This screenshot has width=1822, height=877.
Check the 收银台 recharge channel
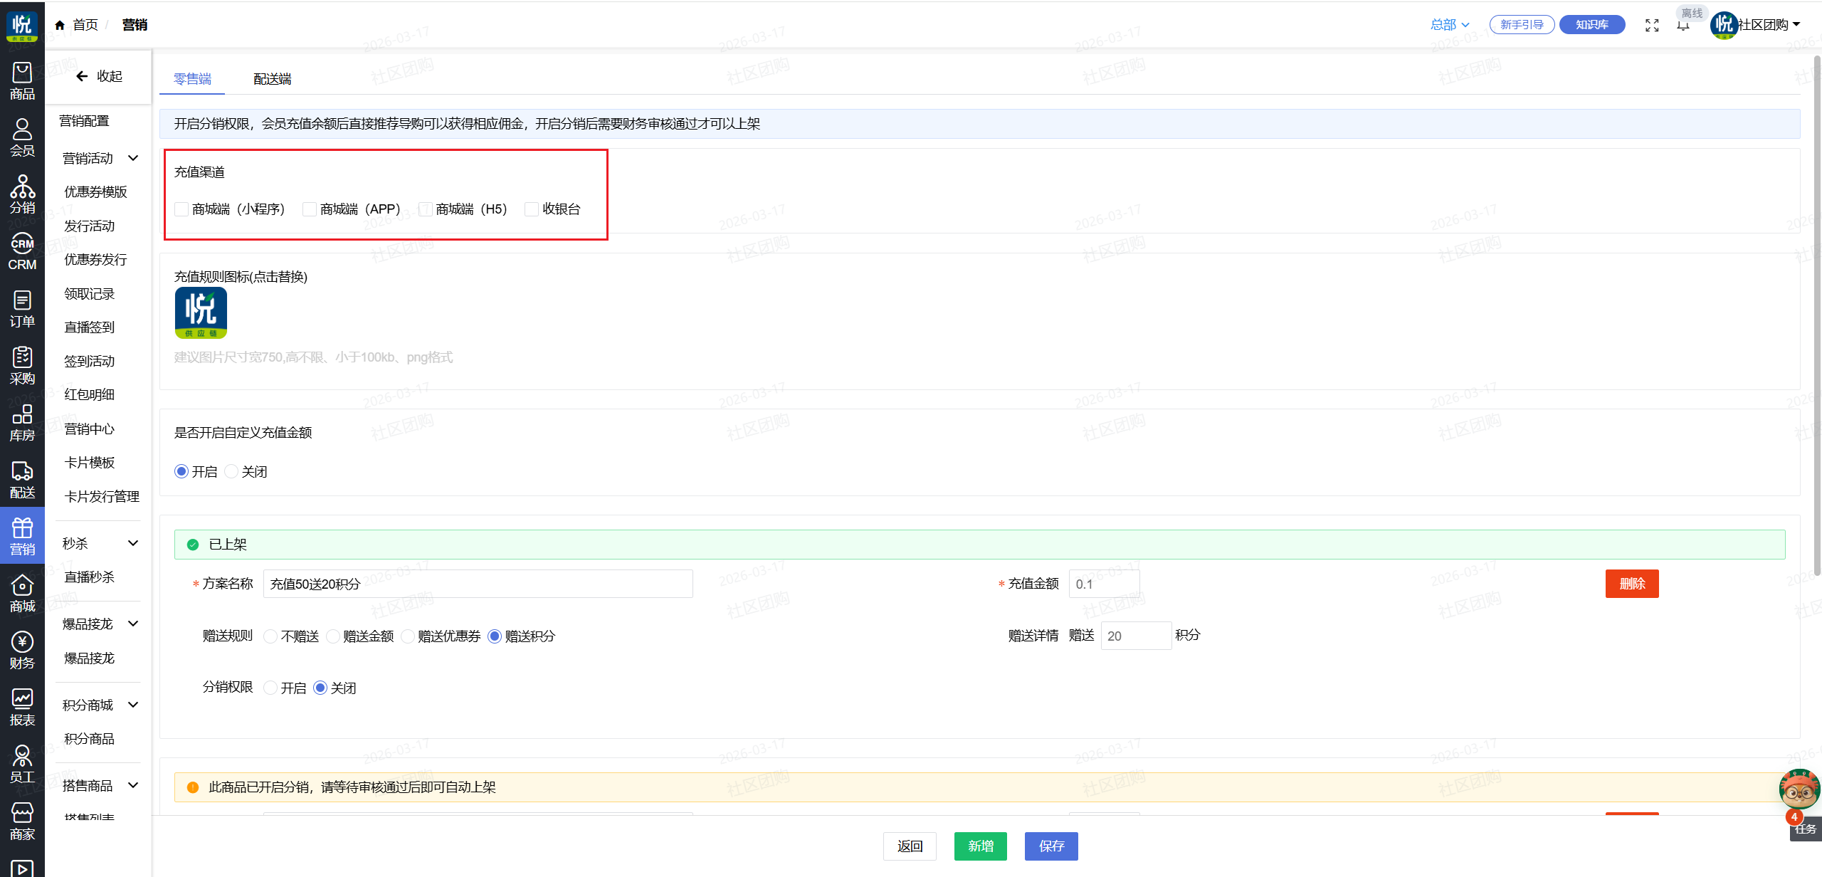532,209
